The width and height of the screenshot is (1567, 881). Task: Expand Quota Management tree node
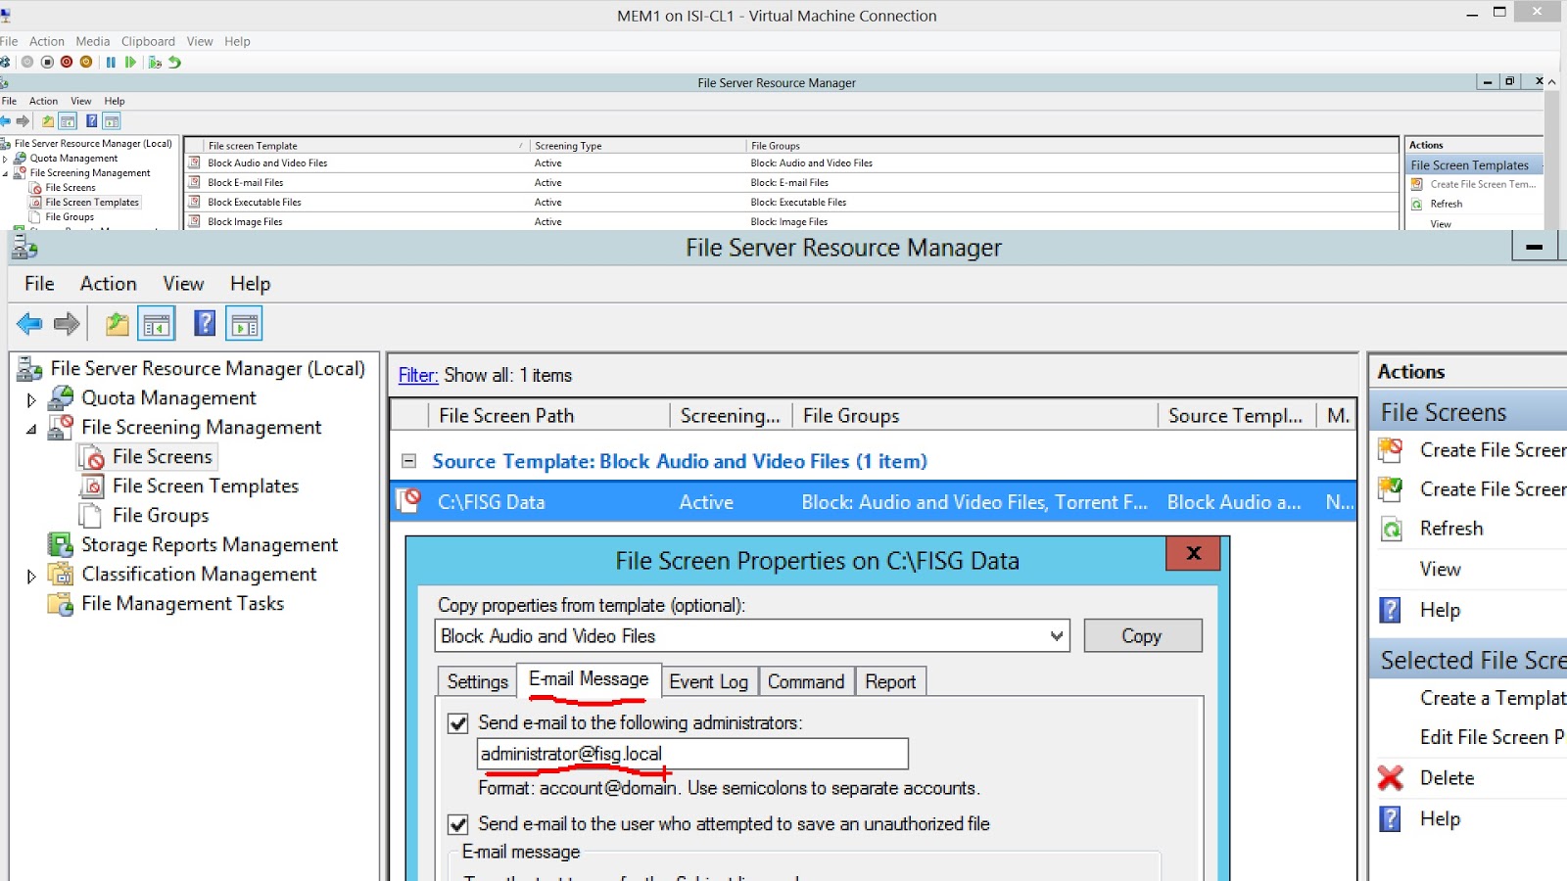pyautogui.click(x=30, y=398)
